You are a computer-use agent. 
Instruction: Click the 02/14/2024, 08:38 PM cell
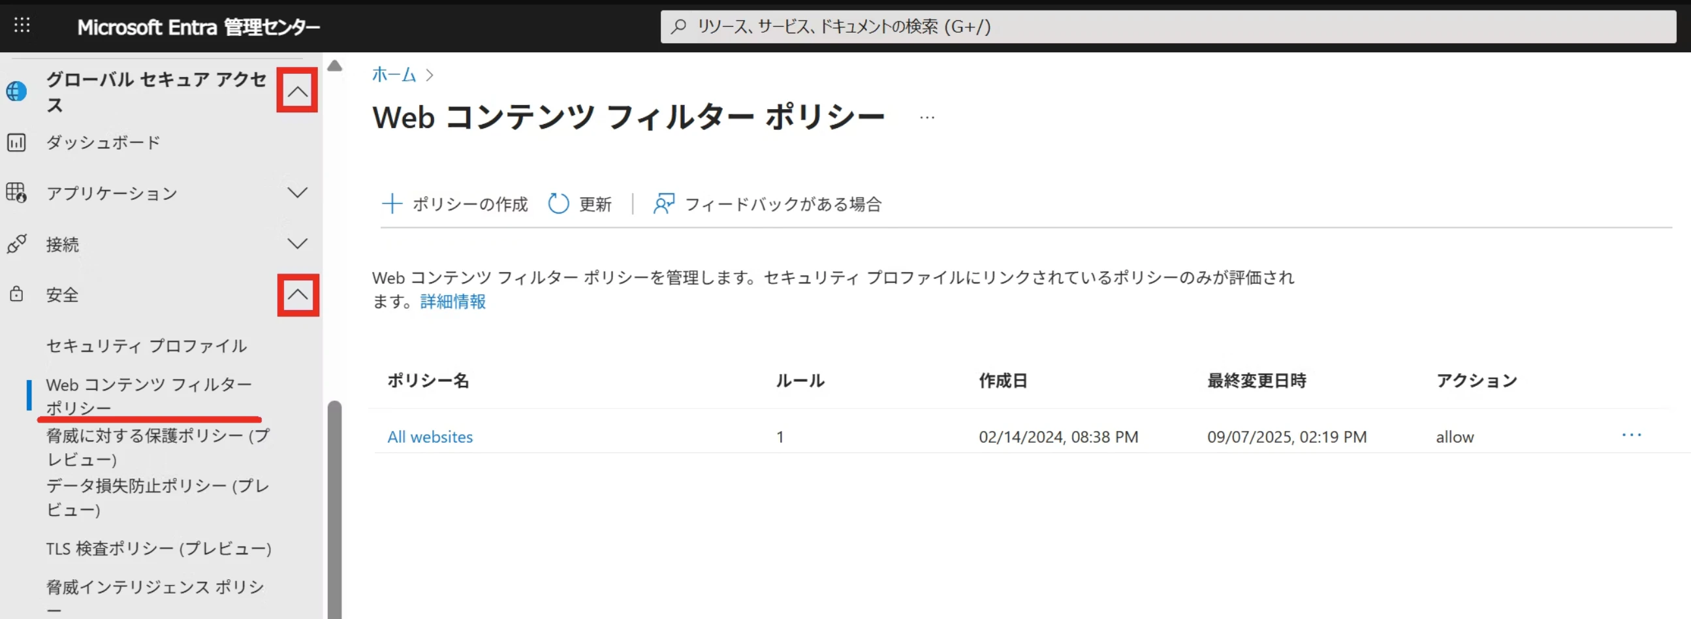[1058, 437]
